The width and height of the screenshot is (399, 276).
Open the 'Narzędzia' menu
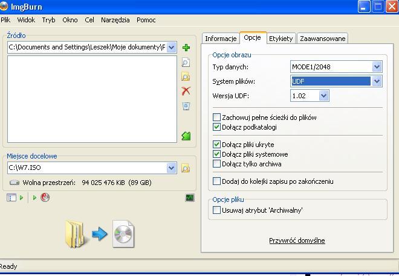pyautogui.click(x=115, y=20)
